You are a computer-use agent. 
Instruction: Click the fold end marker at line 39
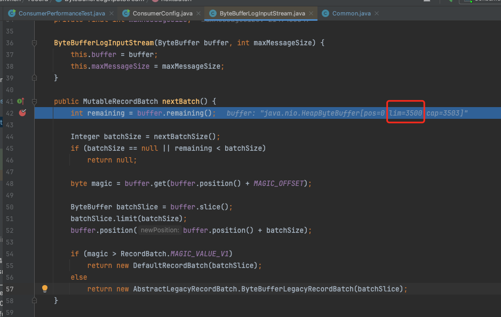click(x=35, y=78)
